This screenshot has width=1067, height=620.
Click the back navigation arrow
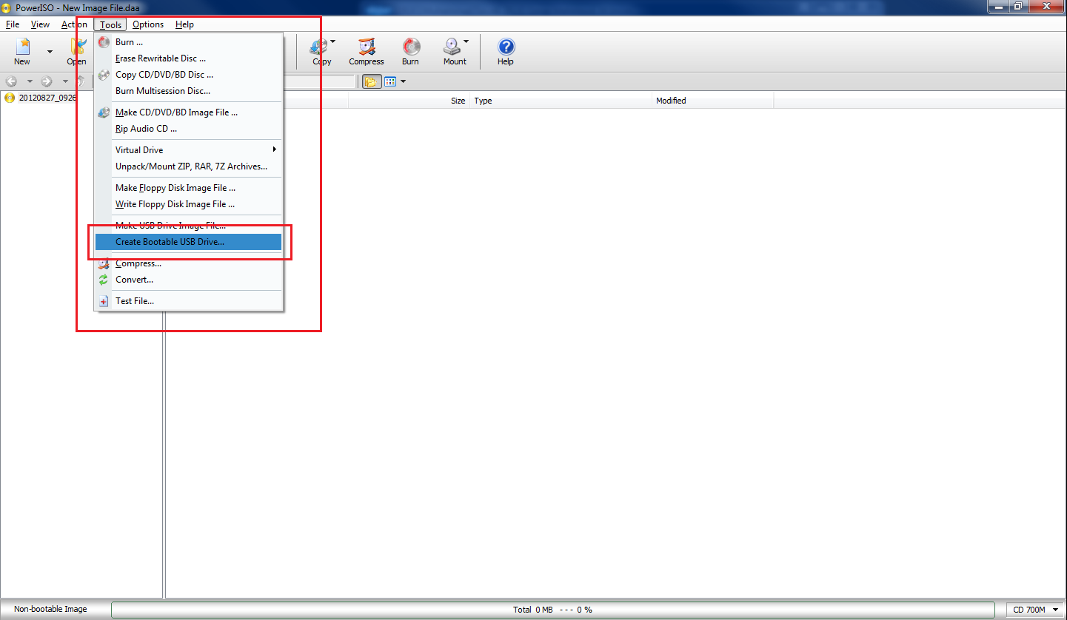tap(10, 81)
